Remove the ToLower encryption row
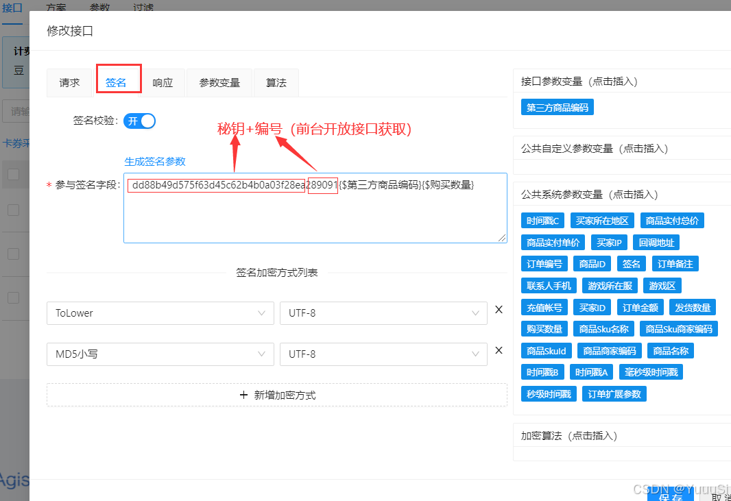The height and width of the screenshot is (501, 731). 499,310
